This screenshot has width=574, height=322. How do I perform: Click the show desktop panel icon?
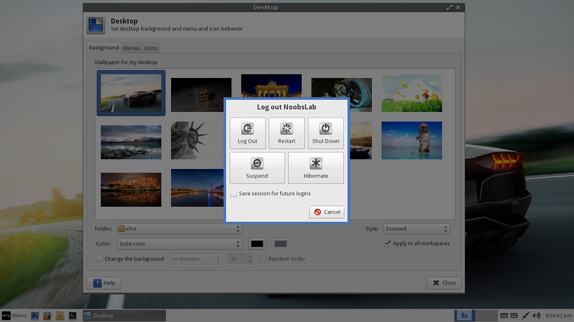(x=35, y=316)
